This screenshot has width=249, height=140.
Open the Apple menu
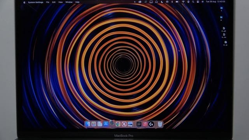click(x=24, y=2)
